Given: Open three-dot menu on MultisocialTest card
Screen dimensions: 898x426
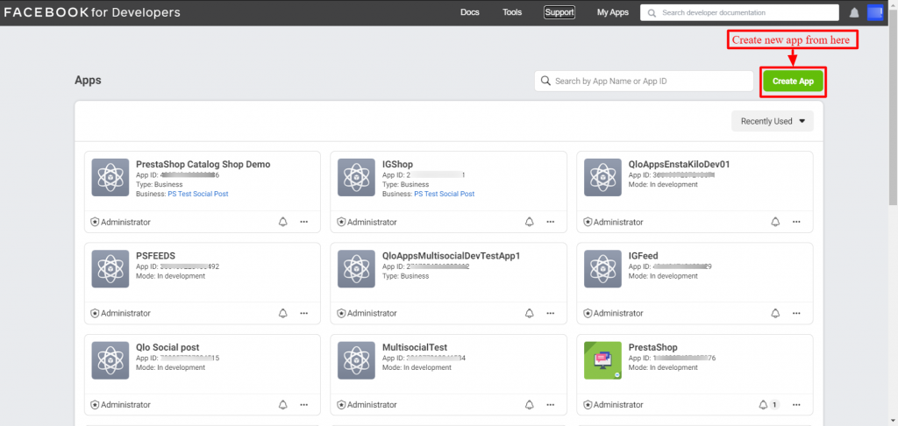Looking at the screenshot, I should click(x=551, y=405).
